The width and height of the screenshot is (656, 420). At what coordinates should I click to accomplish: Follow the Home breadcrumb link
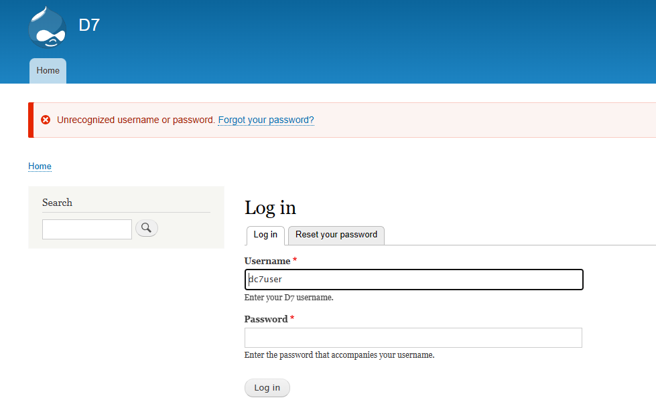coord(40,166)
